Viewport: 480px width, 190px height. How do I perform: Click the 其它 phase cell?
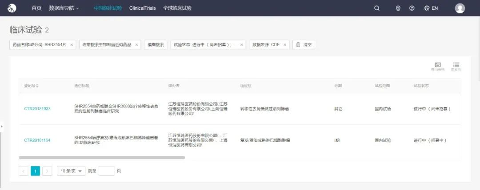click(x=338, y=109)
